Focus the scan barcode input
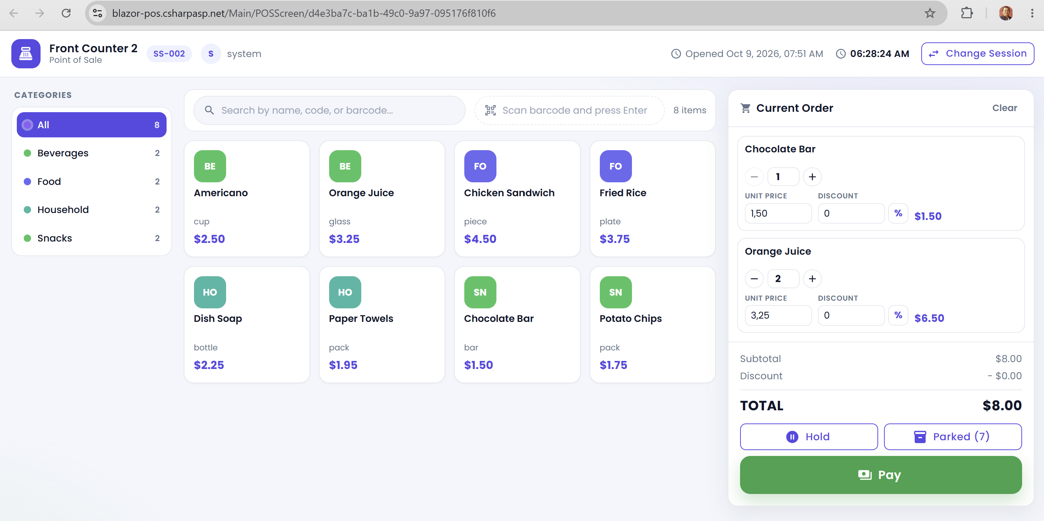 (x=569, y=110)
